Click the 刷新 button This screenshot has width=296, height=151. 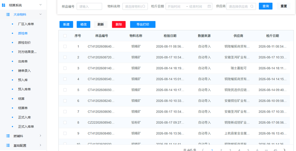[x=101, y=24]
